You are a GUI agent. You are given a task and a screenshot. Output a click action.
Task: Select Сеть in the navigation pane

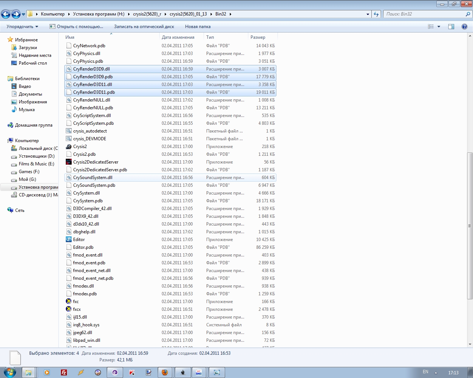tap(20, 210)
